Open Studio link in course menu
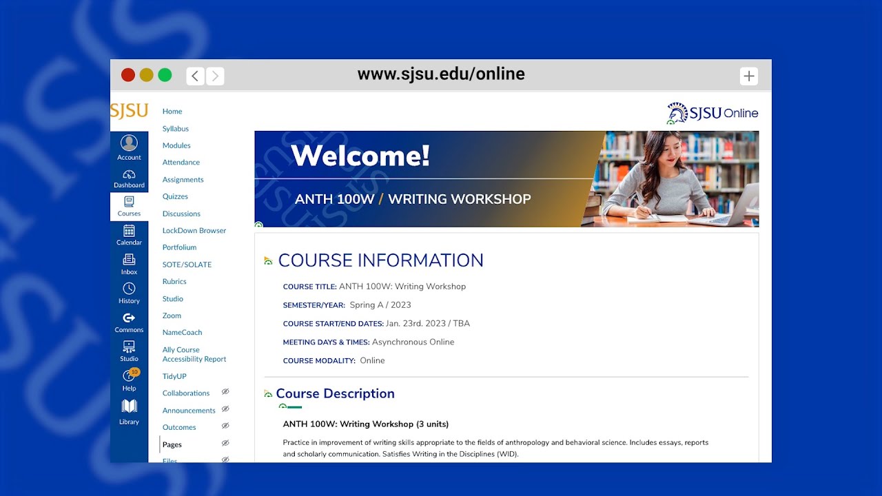 [x=173, y=299]
